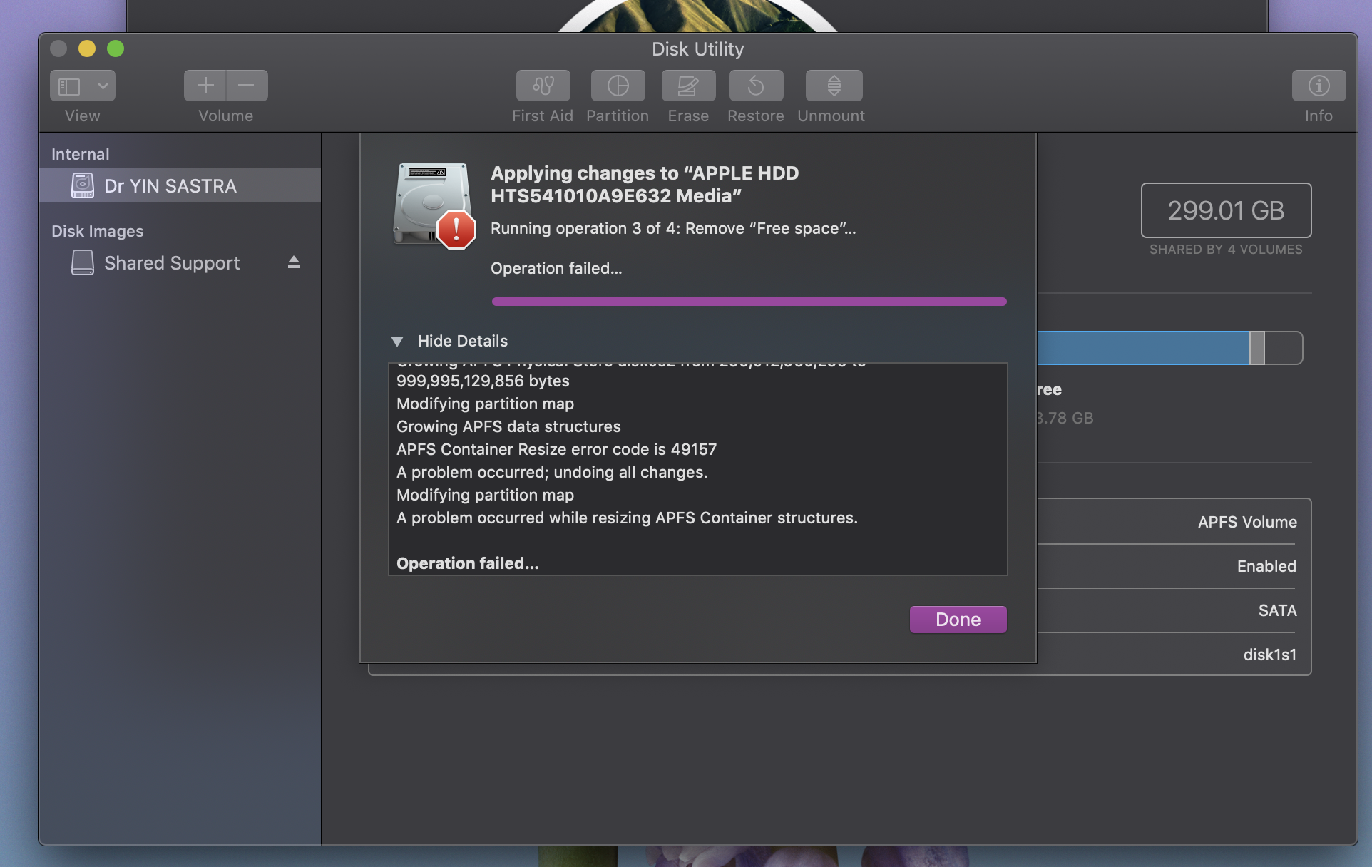The width and height of the screenshot is (1372, 867).
Task: Open the View dropdown chevron
Action: click(103, 86)
